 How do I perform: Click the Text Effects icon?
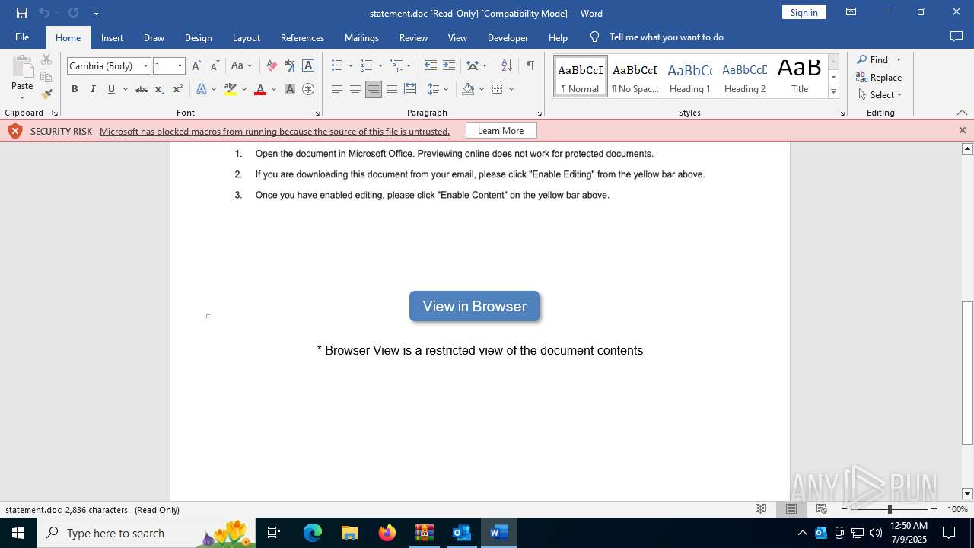[x=202, y=89]
